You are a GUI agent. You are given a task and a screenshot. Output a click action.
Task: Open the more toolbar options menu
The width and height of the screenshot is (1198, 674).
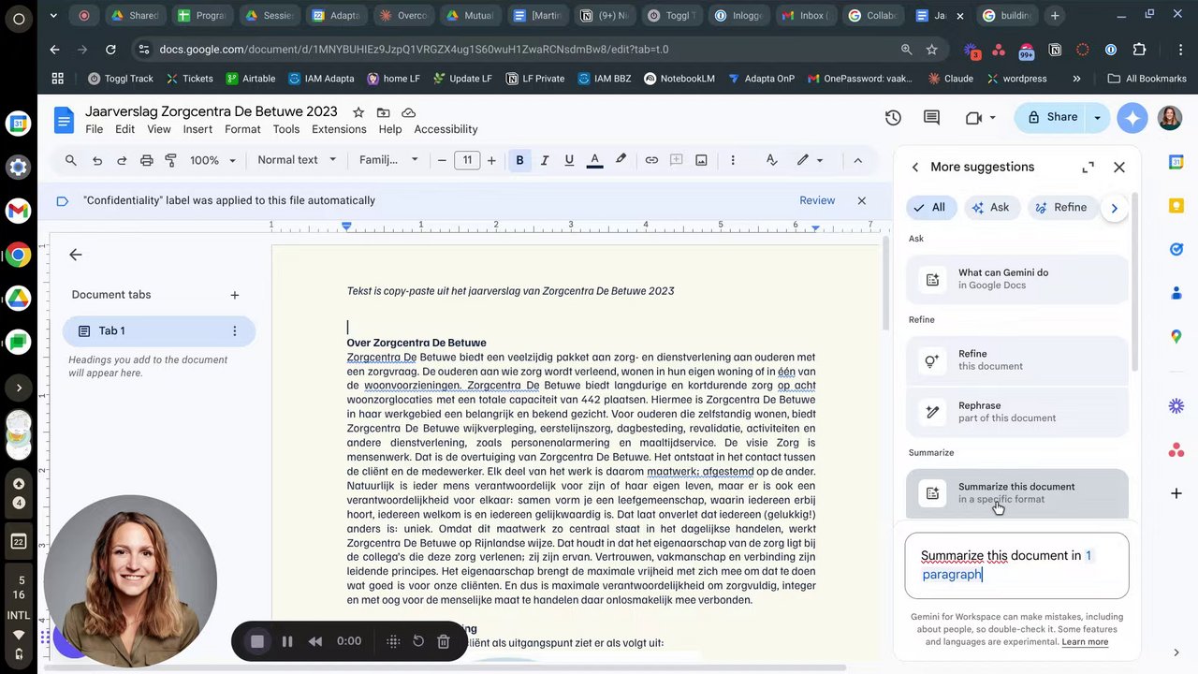(732, 160)
